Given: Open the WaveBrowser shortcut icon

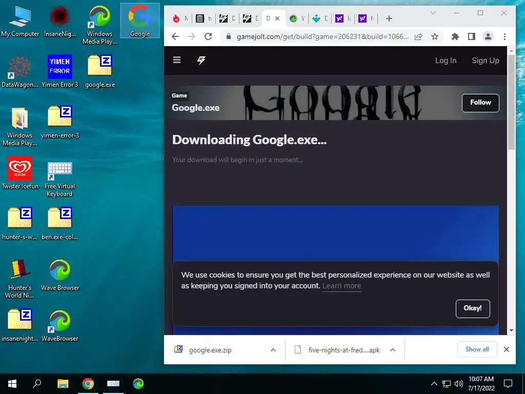Looking at the screenshot, I should pyautogui.click(x=59, y=326).
